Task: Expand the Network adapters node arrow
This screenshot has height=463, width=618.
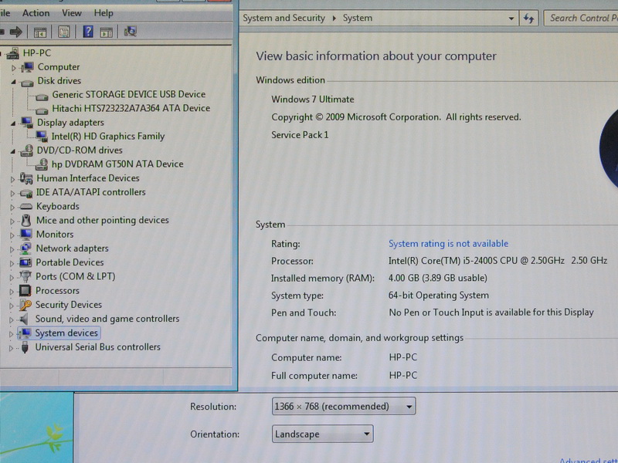Action: [12, 249]
